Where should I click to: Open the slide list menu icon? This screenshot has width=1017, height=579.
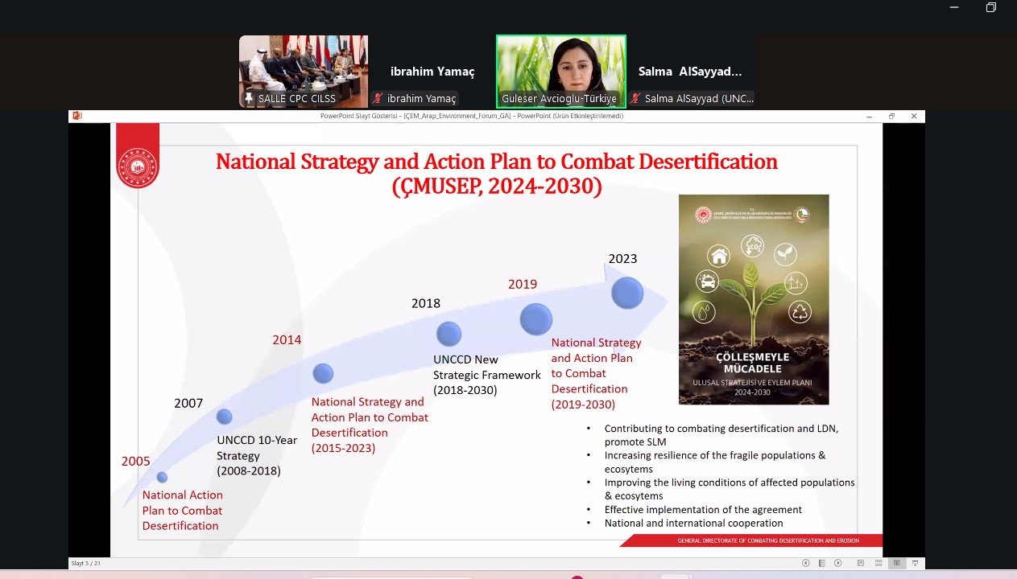click(x=822, y=563)
